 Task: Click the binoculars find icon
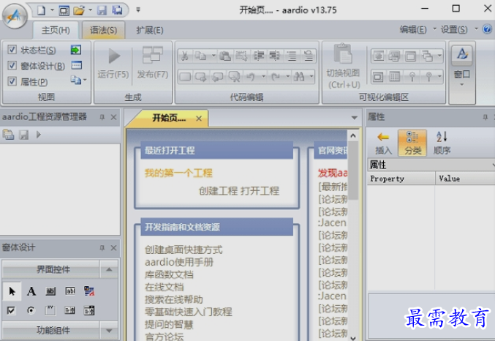[x=298, y=77]
